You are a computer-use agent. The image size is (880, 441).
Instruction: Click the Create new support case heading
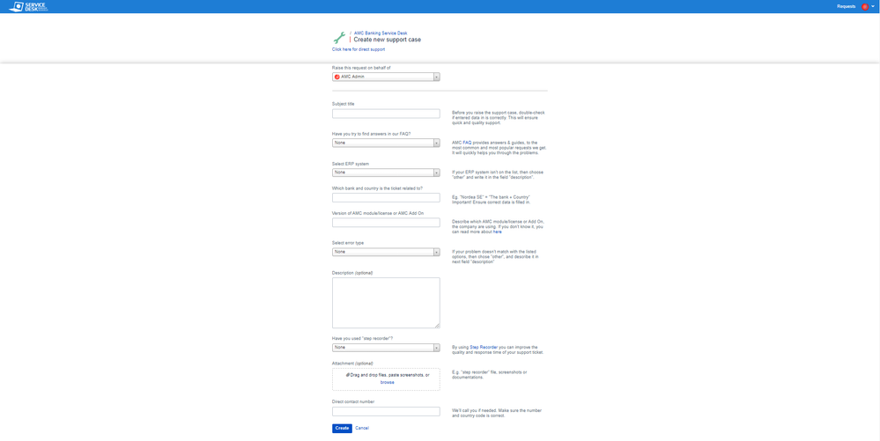point(388,40)
